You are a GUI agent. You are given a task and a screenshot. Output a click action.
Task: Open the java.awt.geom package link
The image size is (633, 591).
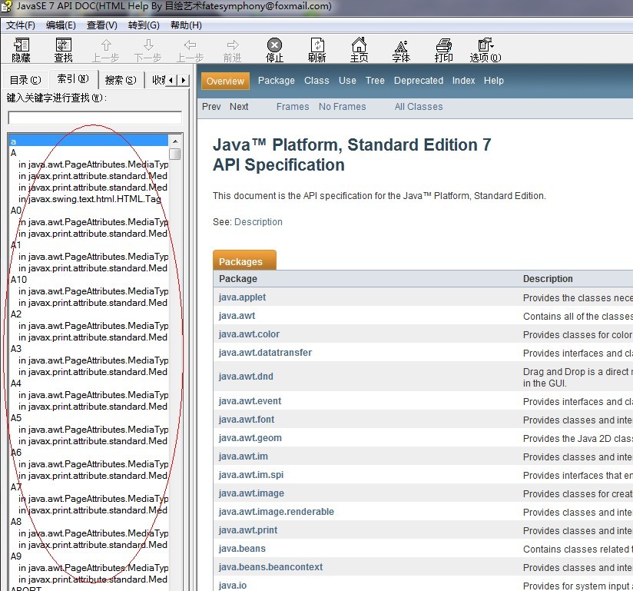(x=250, y=438)
